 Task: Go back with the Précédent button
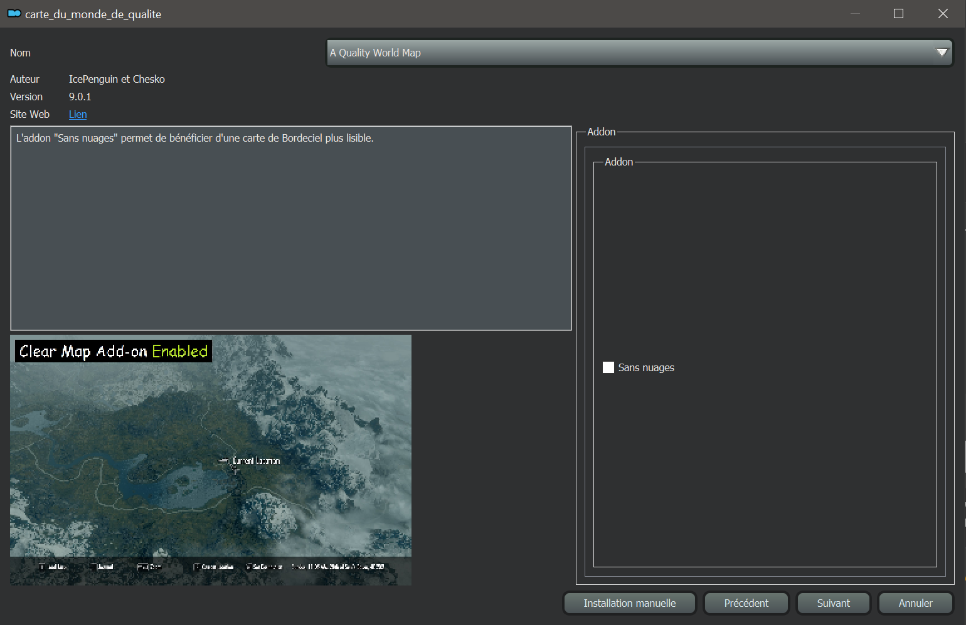pyautogui.click(x=746, y=603)
